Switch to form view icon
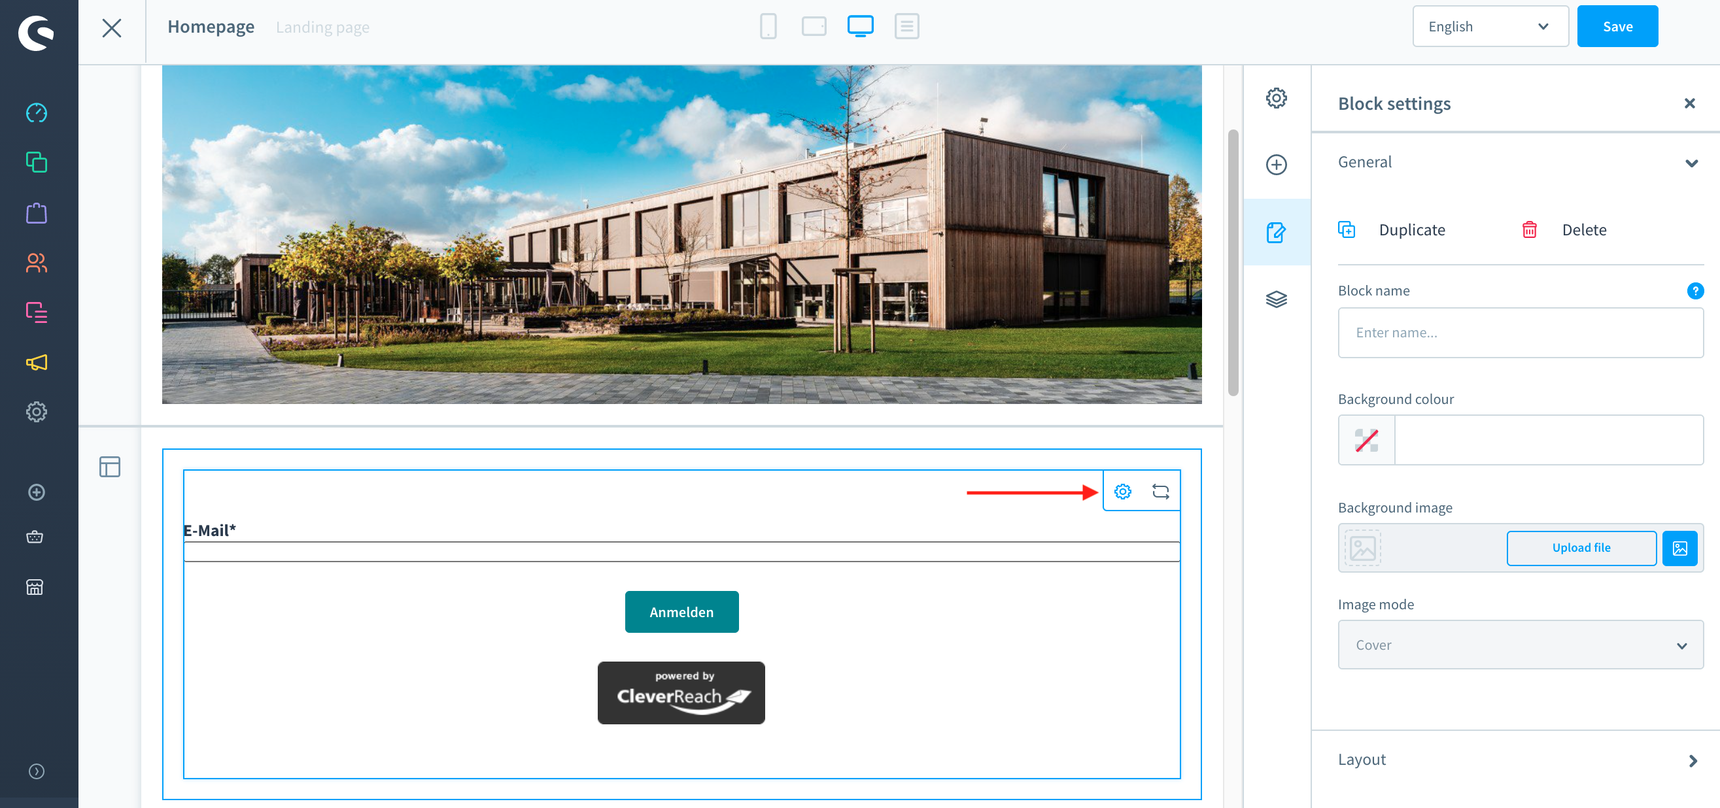This screenshot has height=808, width=1720. [x=906, y=27]
